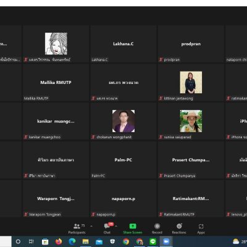Start Share Screen
Image resolution: width=247 pixels, height=247 pixels.
pos(133,228)
